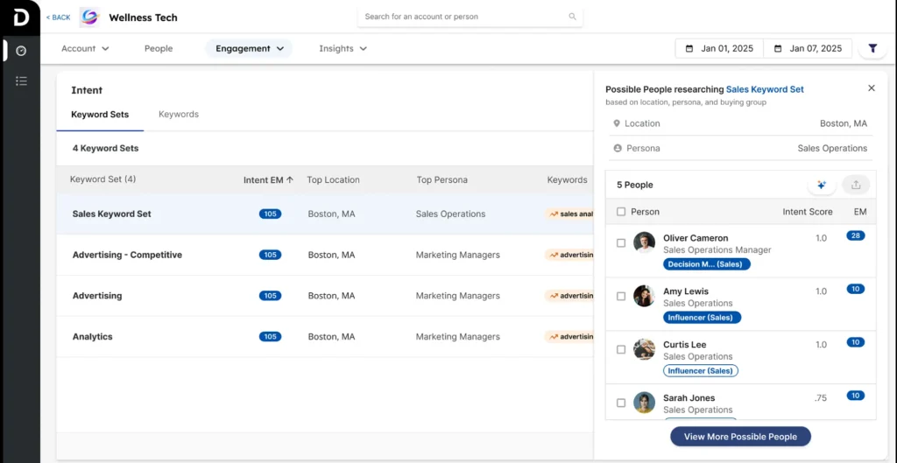Switch to the Keywords tab
Image resolution: width=897 pixels, height=463 pixels.
point(178,115)
